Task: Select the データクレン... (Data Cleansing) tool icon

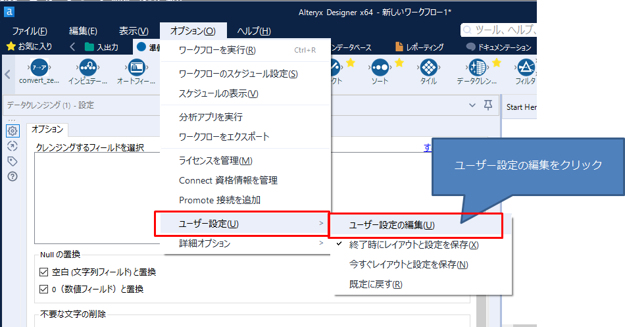Action: tap(477, 68)
